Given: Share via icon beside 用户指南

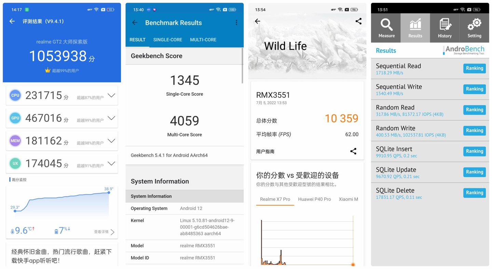Looking at the screenshot, I should 353,151.
